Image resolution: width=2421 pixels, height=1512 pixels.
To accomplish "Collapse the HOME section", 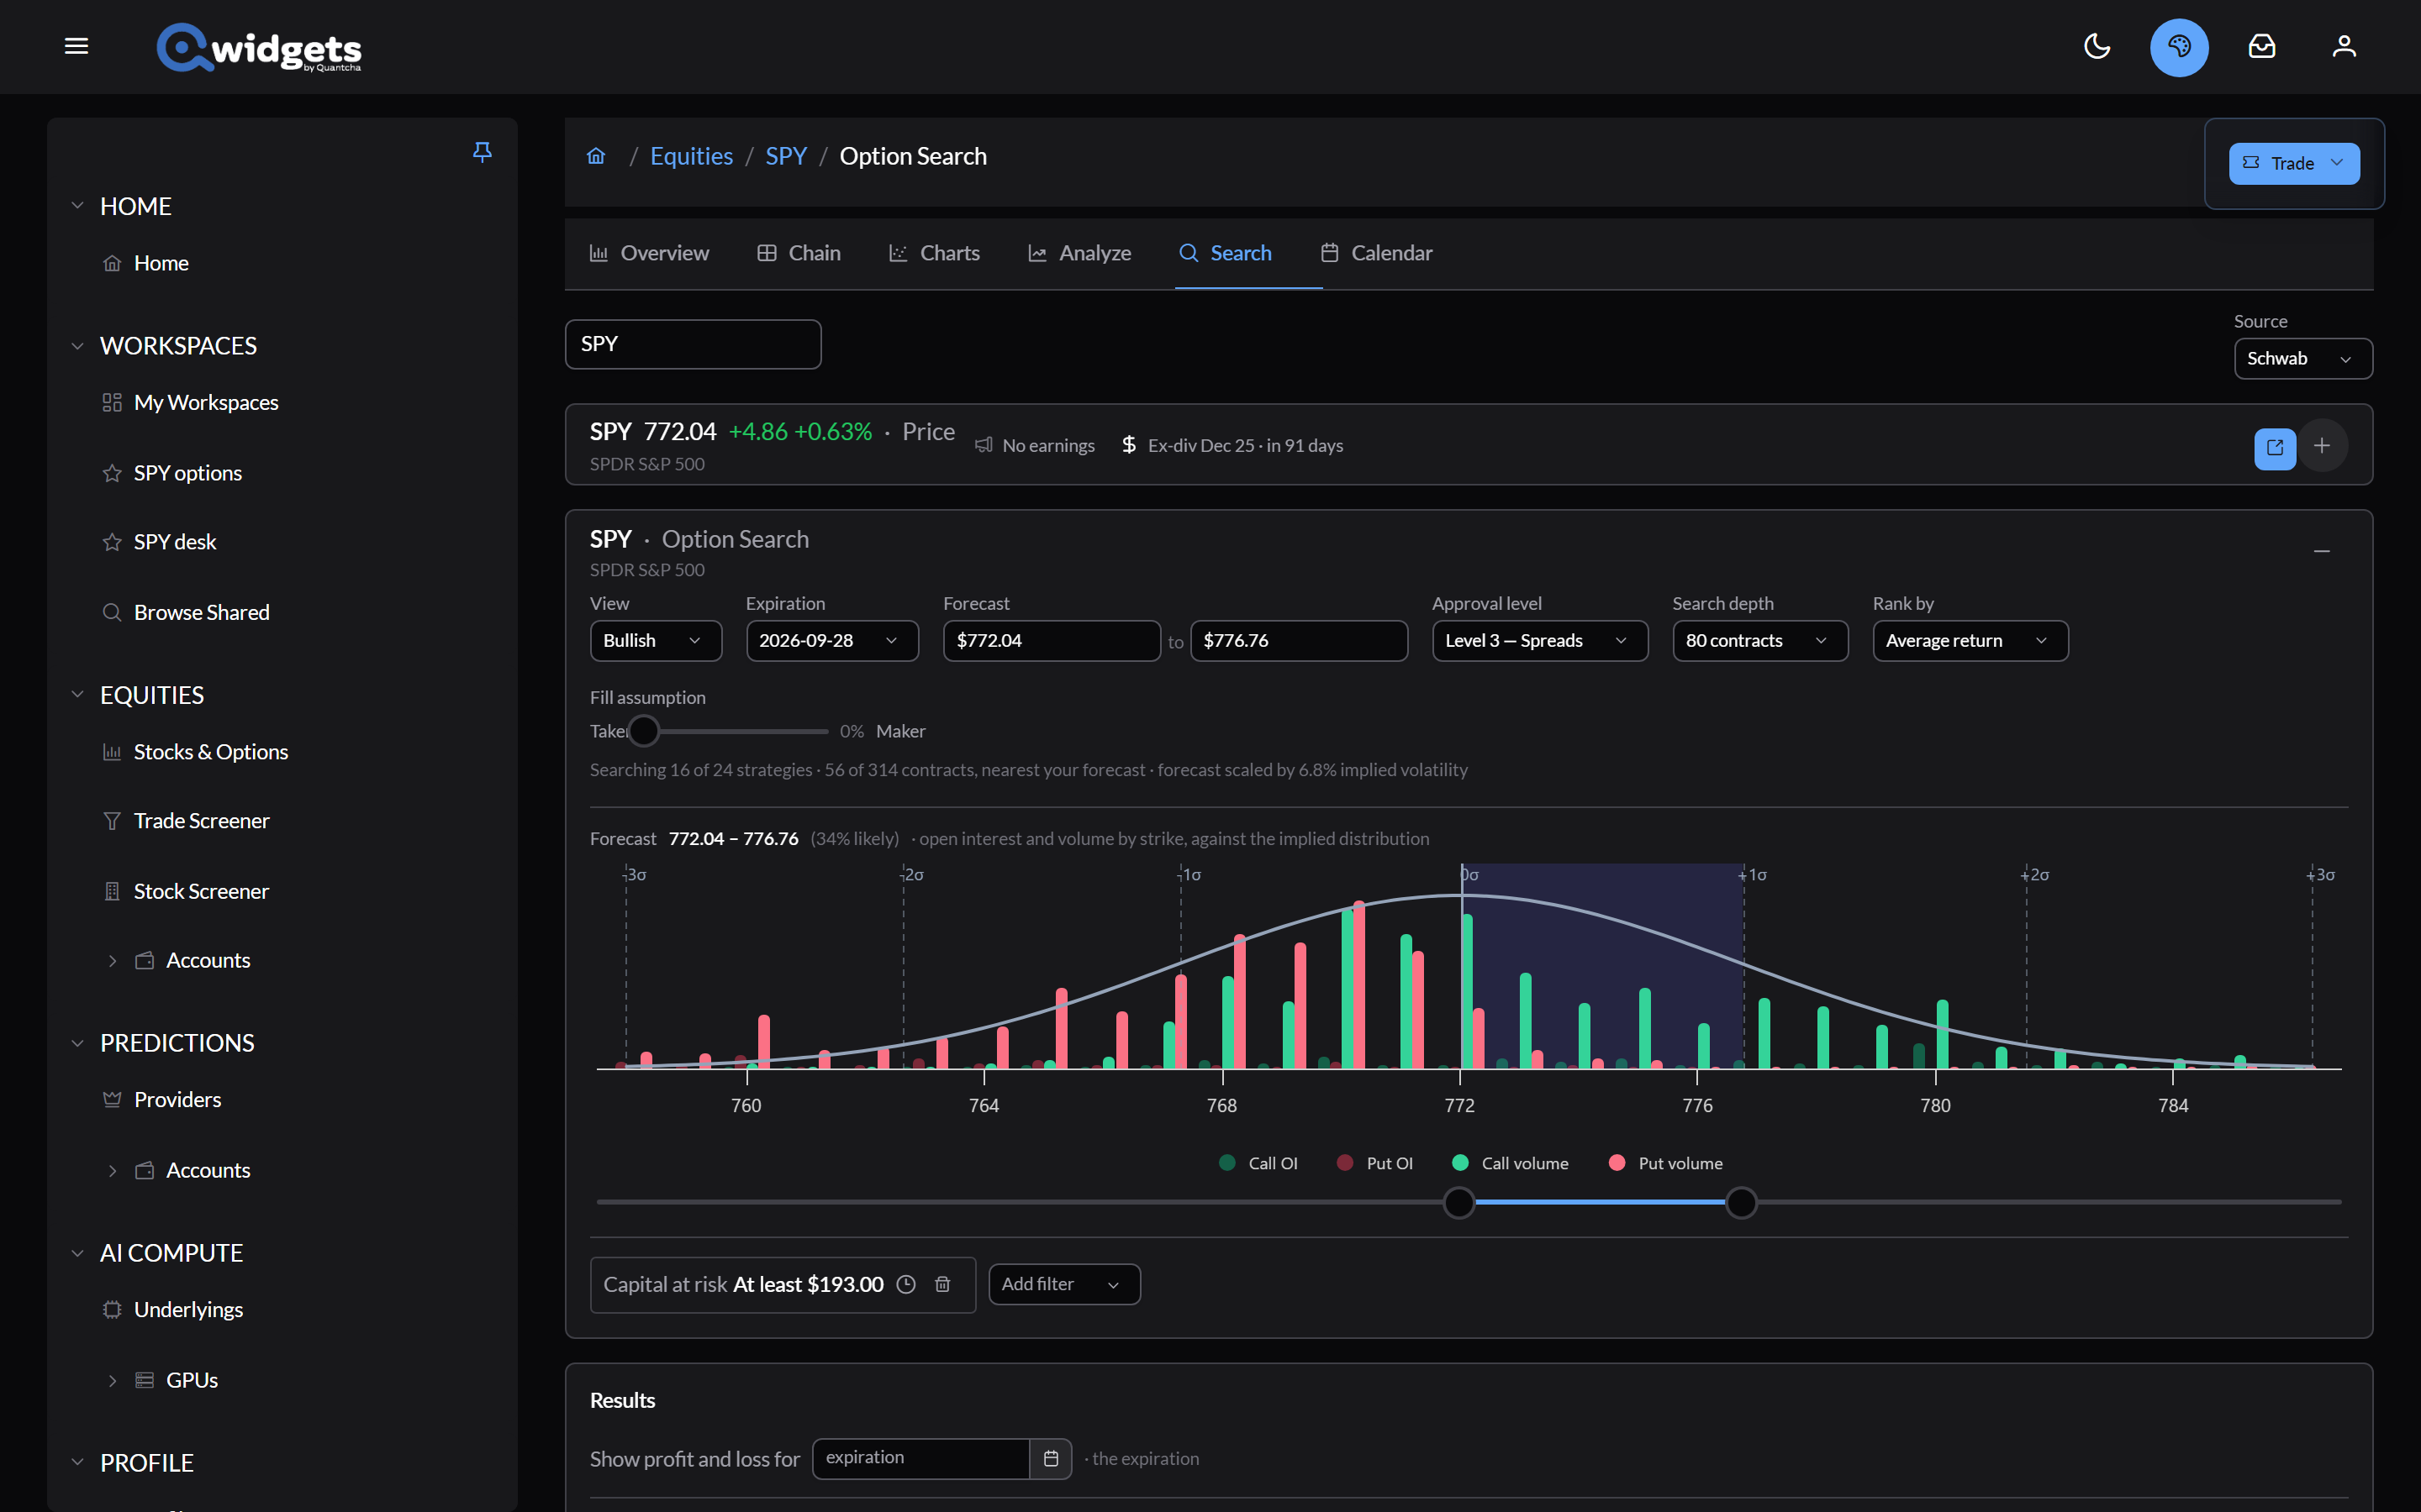I will (x=77, y=206).
